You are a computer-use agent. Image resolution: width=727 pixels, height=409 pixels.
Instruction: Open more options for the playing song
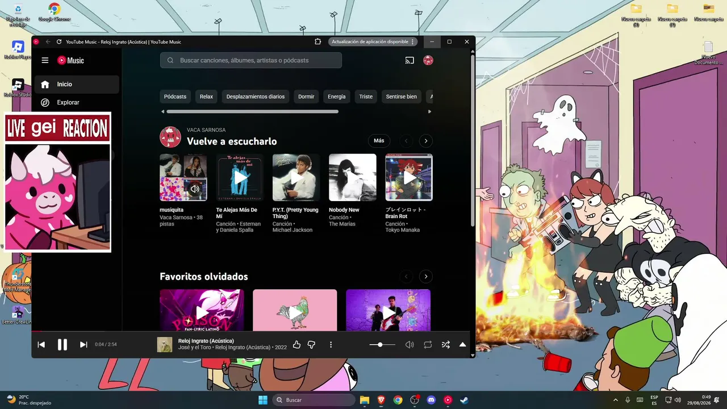(x=331, y=344)
